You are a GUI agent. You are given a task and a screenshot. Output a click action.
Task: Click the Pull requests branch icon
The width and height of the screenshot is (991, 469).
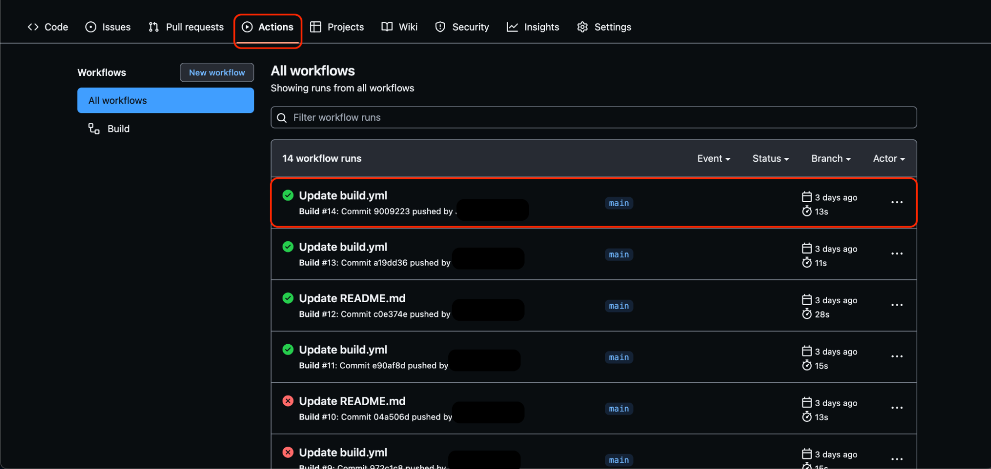click(x=154, y=27)
